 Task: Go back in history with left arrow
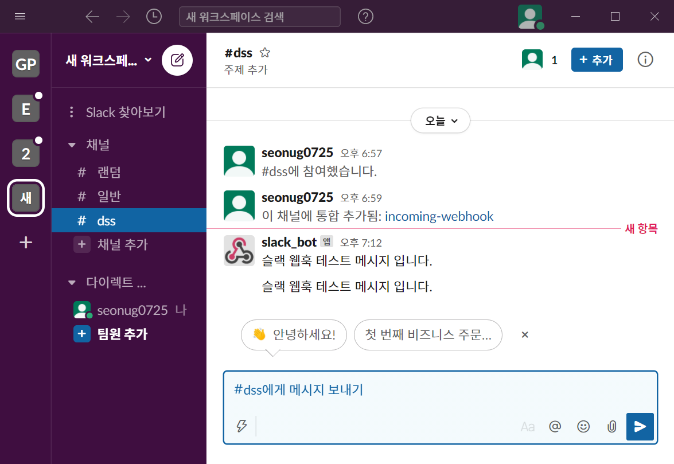pyautogui.click(x=92, y=17)
